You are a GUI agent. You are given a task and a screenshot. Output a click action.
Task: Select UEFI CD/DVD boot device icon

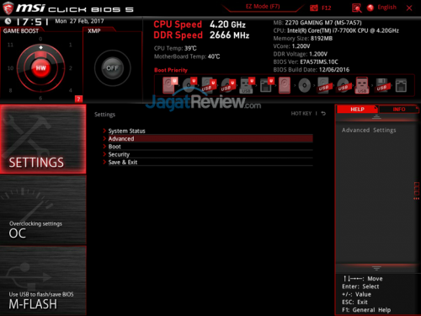click(189, 85)
